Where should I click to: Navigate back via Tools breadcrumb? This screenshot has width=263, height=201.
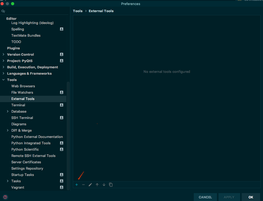tap(78, 11)
